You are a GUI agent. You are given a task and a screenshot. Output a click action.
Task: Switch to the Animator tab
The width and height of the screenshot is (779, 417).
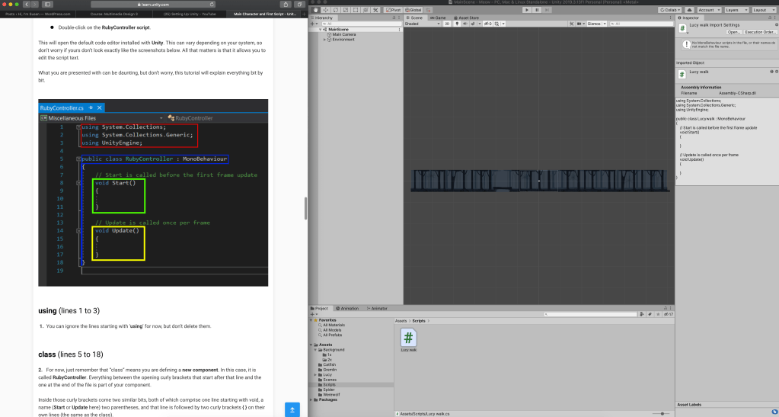pyautogui.click(x=378, y=308)
